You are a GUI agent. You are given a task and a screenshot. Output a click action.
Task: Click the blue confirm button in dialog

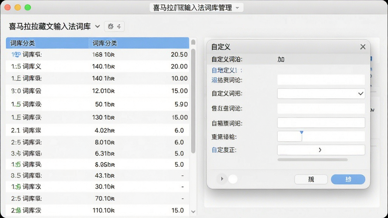click(348, 179)
